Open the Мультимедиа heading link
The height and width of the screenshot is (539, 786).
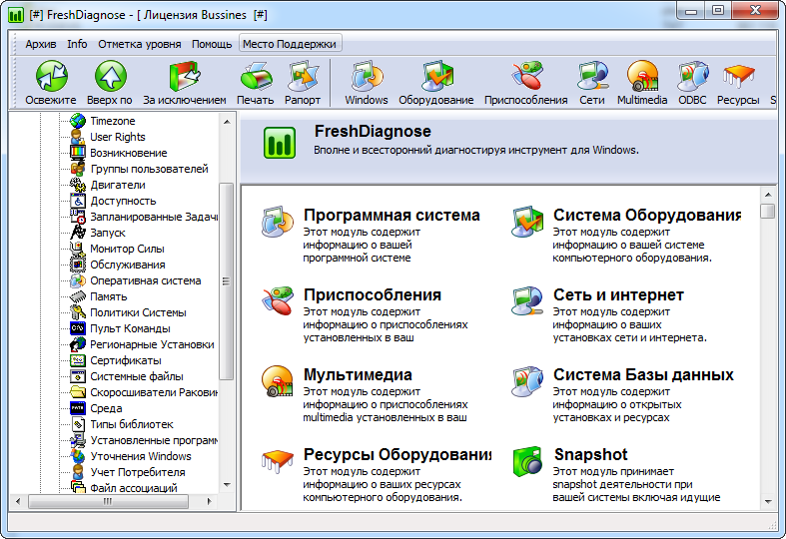358,374
